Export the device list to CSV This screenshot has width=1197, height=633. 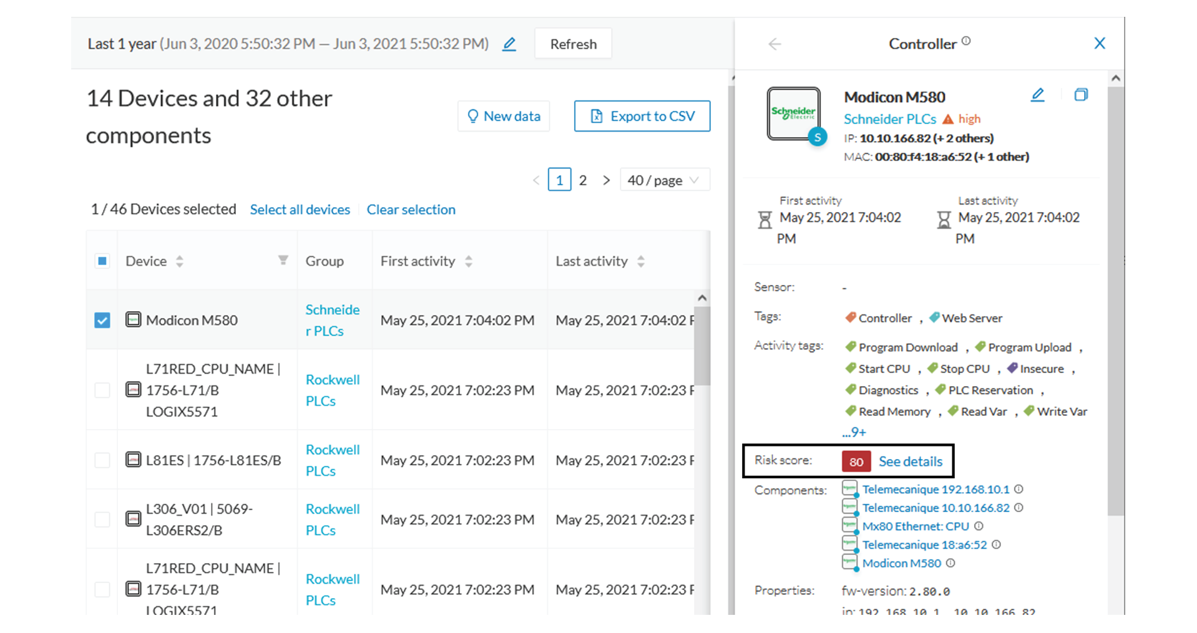pyautogui.click(x=642, y=116)
